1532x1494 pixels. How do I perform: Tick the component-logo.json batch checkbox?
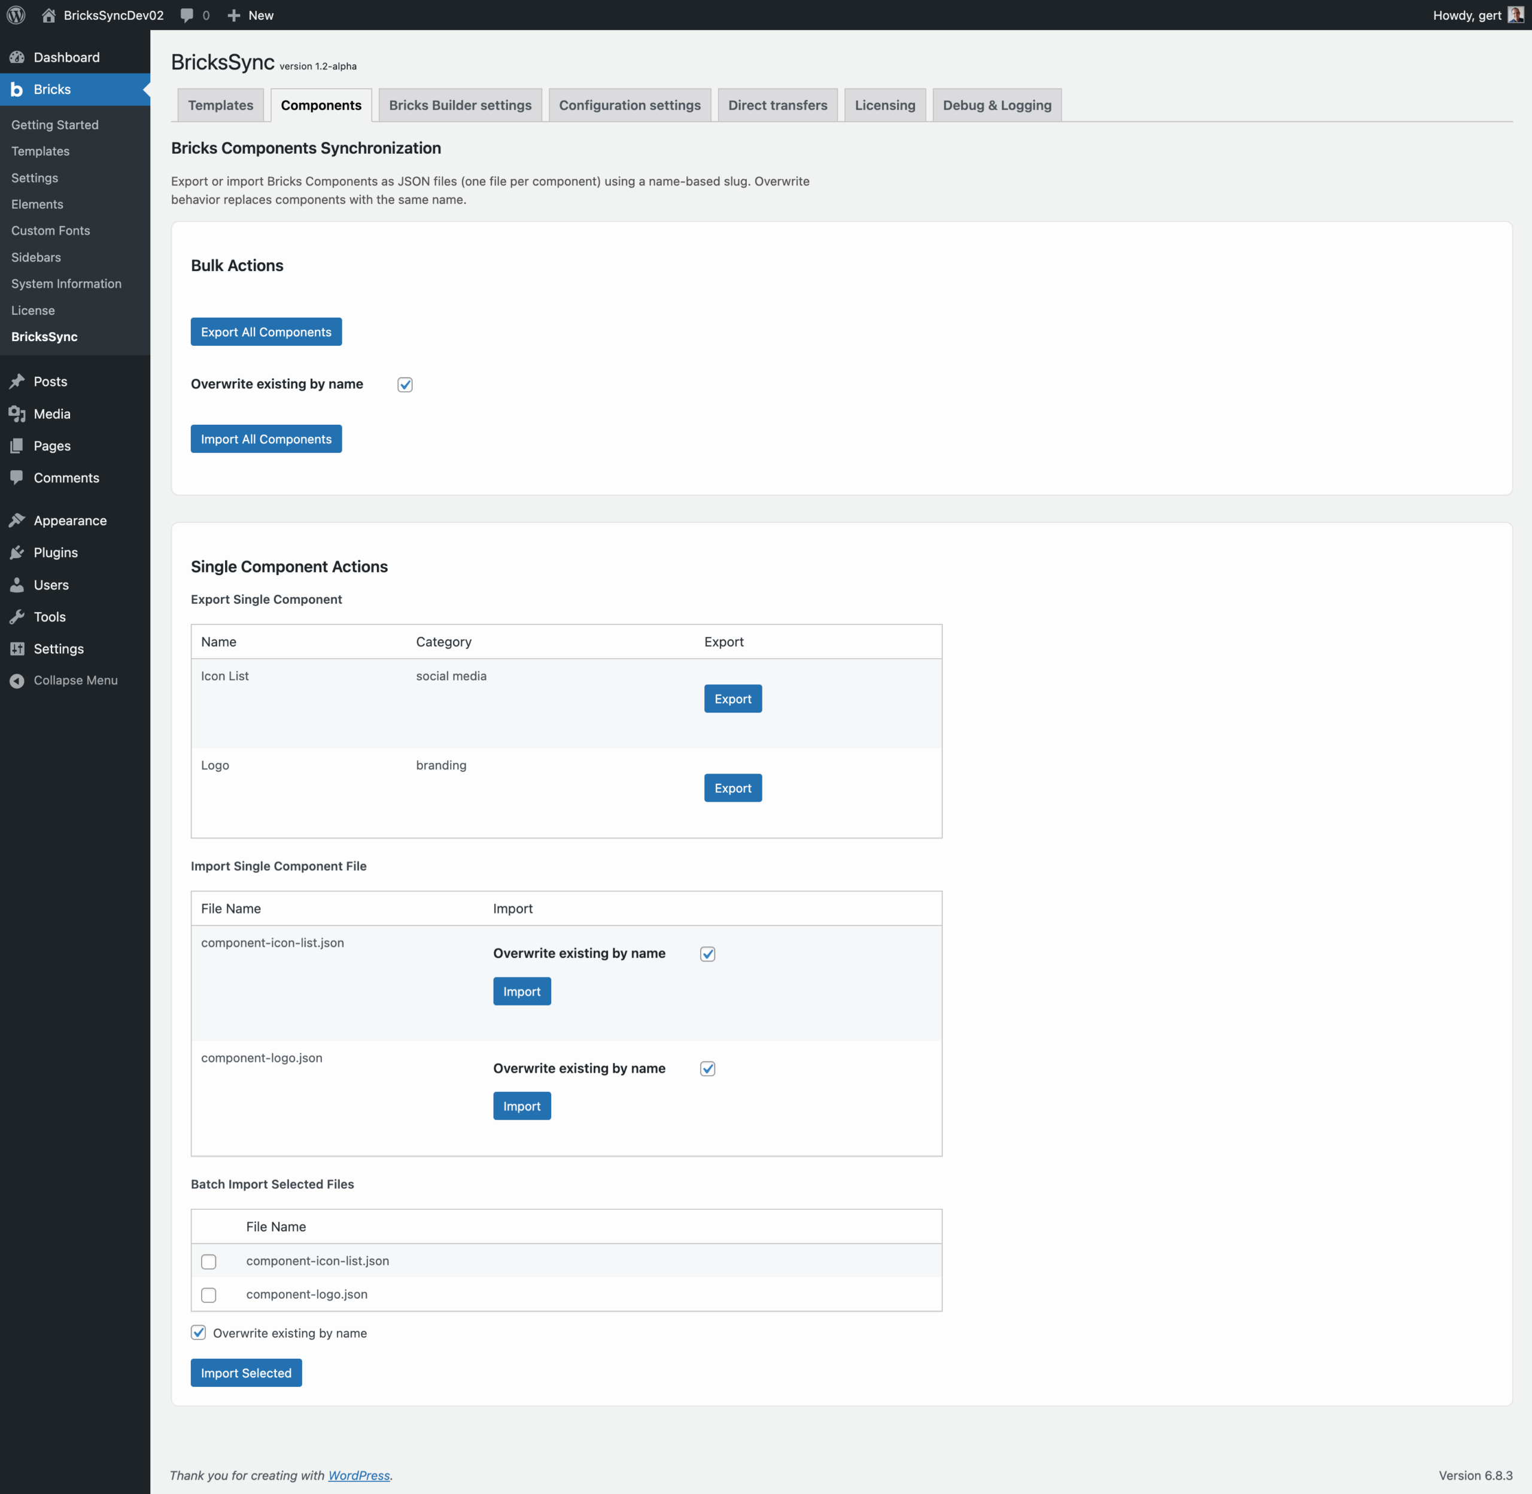(209, 1295)
